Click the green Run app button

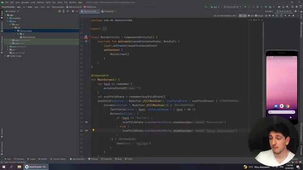click(x=245, y=7)
